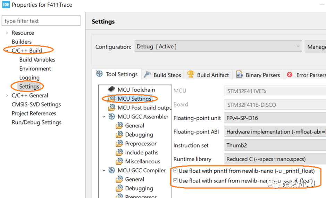Click the Error Parsers red icon
This screenshot has height=198, width=326.
coord(290,74)
